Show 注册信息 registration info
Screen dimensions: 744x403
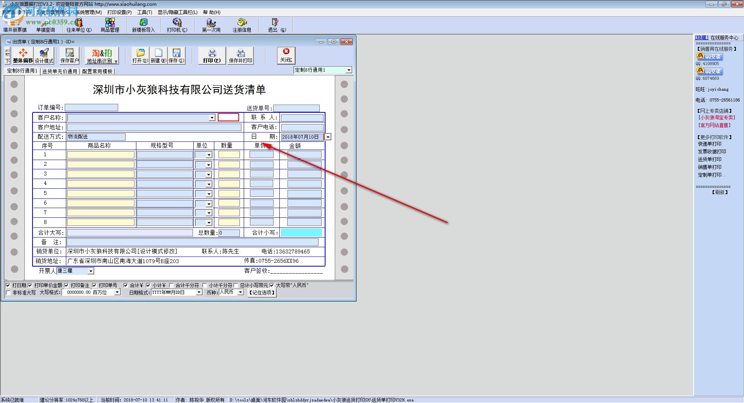coord(242,25)
